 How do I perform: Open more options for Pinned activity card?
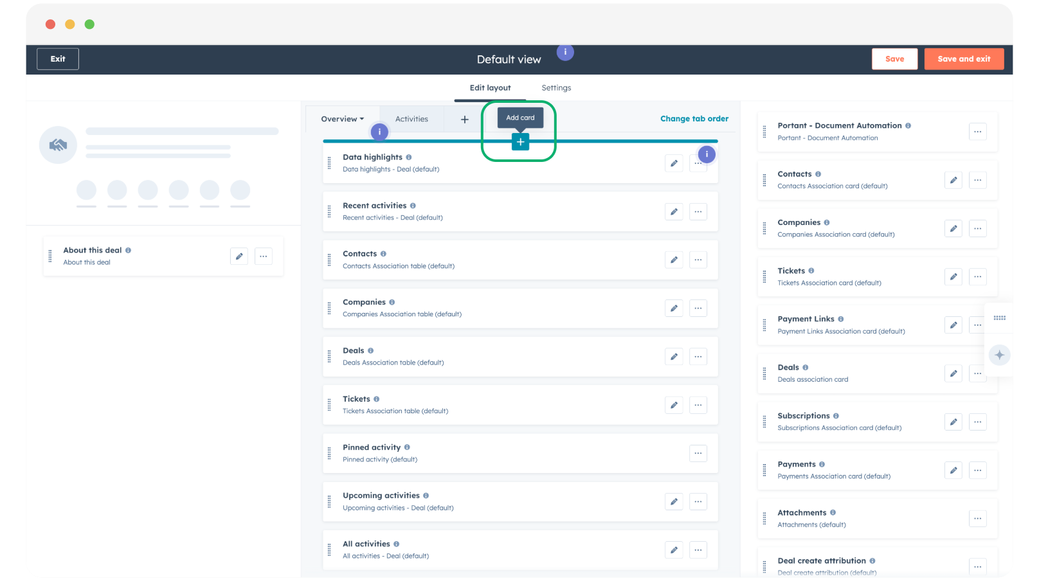pyautogui.click(x=698, y=454)
